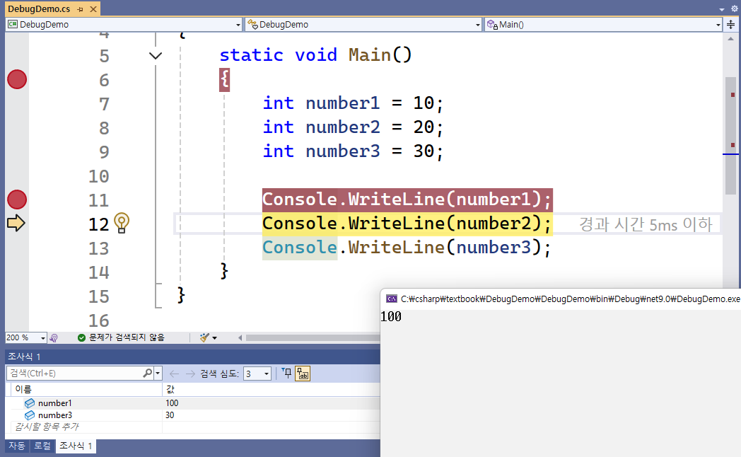741x457 pixels.
Task: Collapse the Main method code block
Action: point(156,56)
